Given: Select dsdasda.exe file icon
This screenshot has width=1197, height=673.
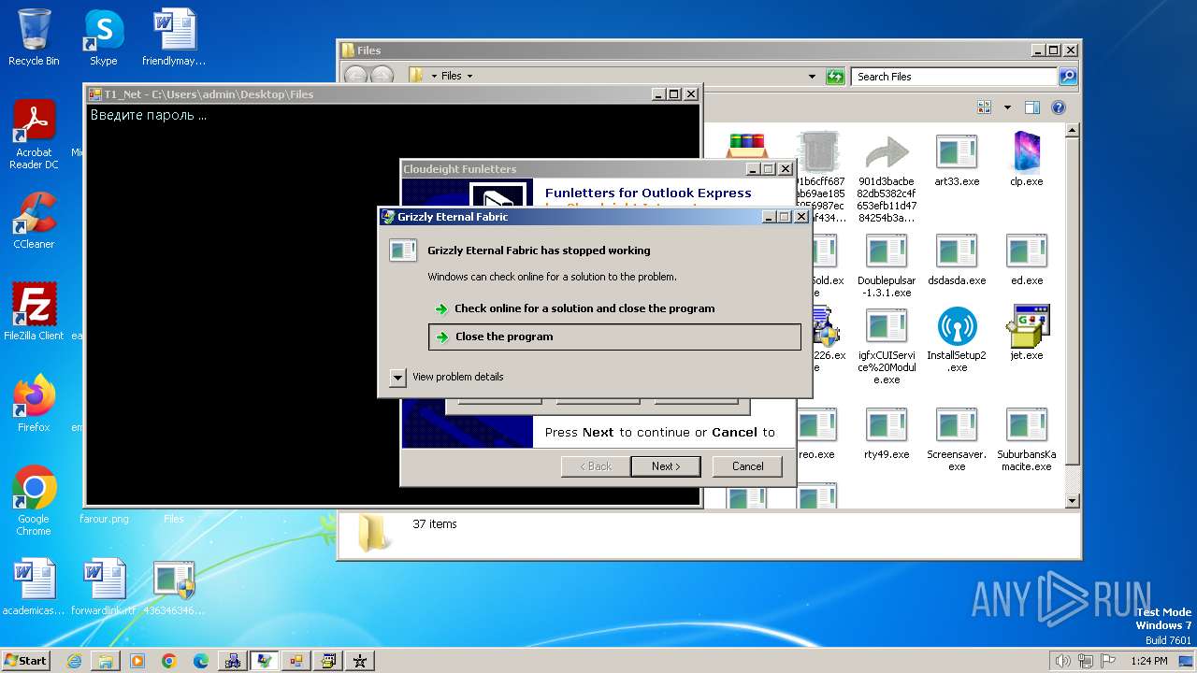Looking at the screenshot, I should pyautogui.click(x=957, y=260).
